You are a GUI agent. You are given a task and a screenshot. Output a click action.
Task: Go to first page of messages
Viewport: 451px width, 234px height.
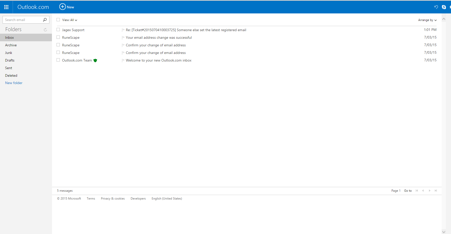point(417,191)
